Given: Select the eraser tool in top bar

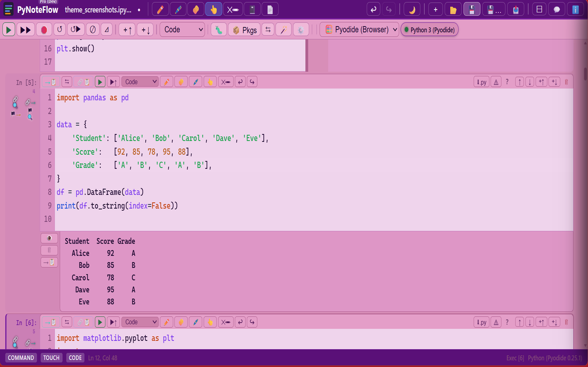Looking at the screenshot, I should point(196,9).
